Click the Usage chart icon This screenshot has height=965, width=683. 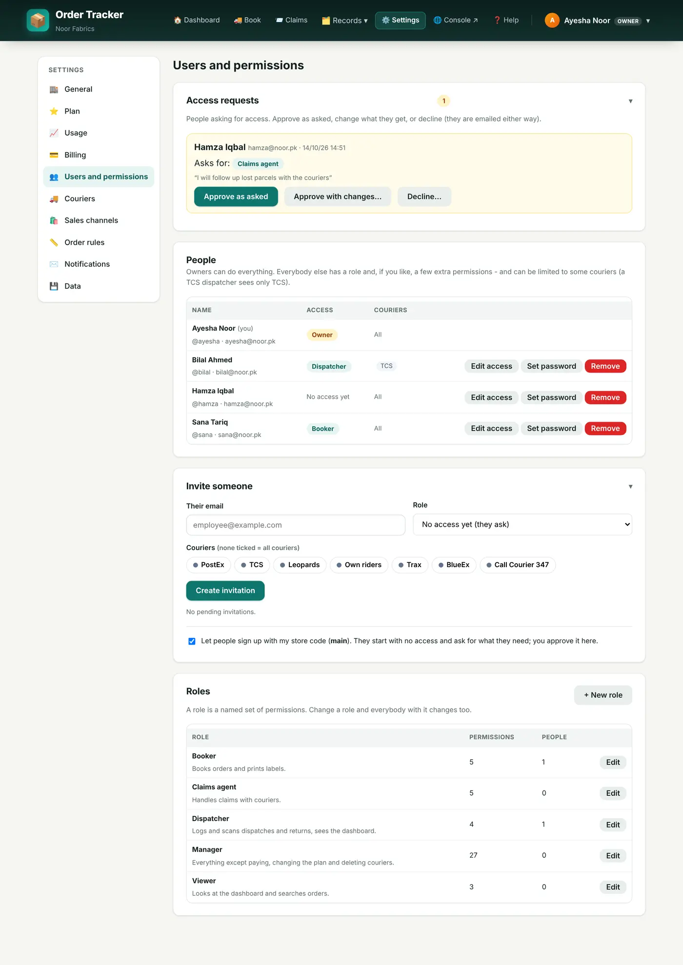click(54, 133)
